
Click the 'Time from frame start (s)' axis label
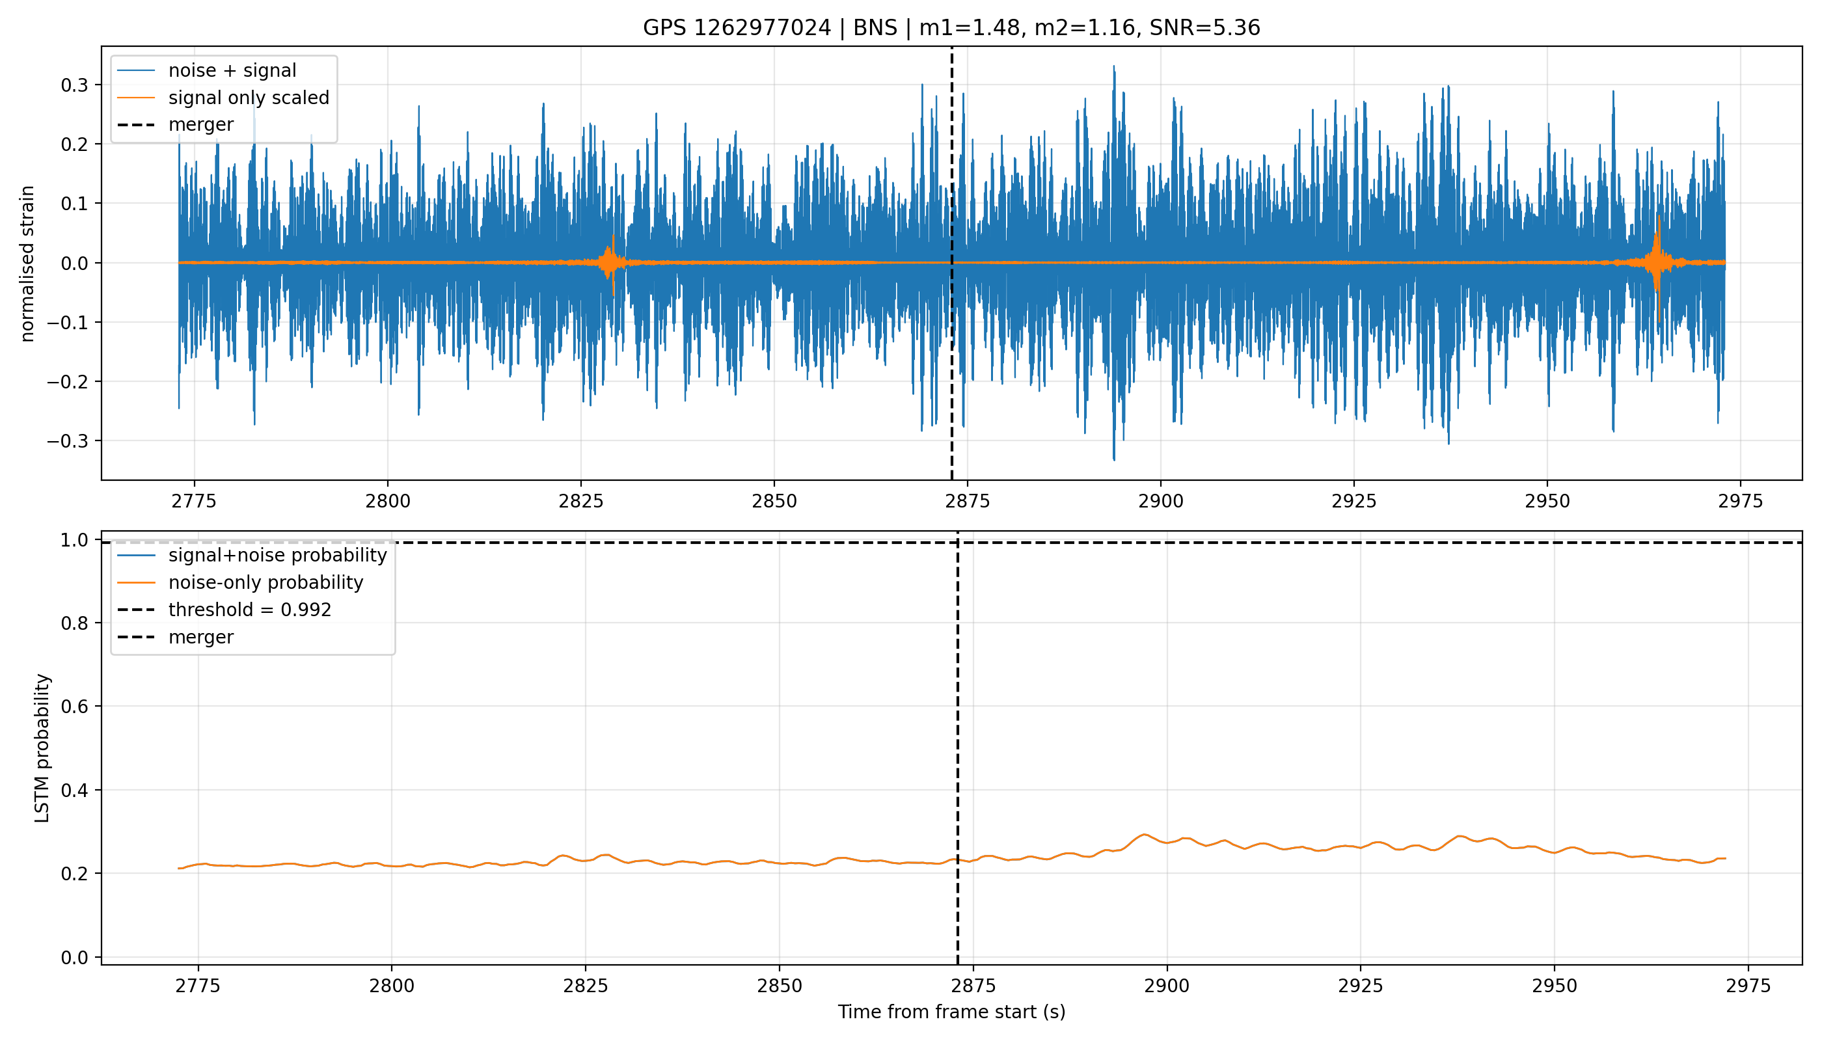pos(951,1012)
